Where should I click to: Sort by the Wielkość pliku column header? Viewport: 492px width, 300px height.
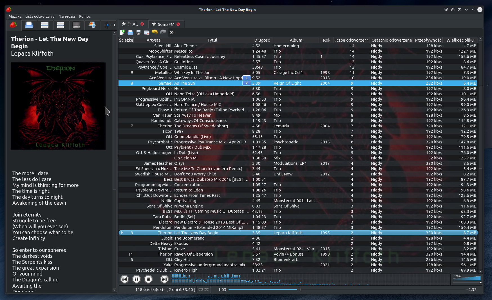[460, 40]
